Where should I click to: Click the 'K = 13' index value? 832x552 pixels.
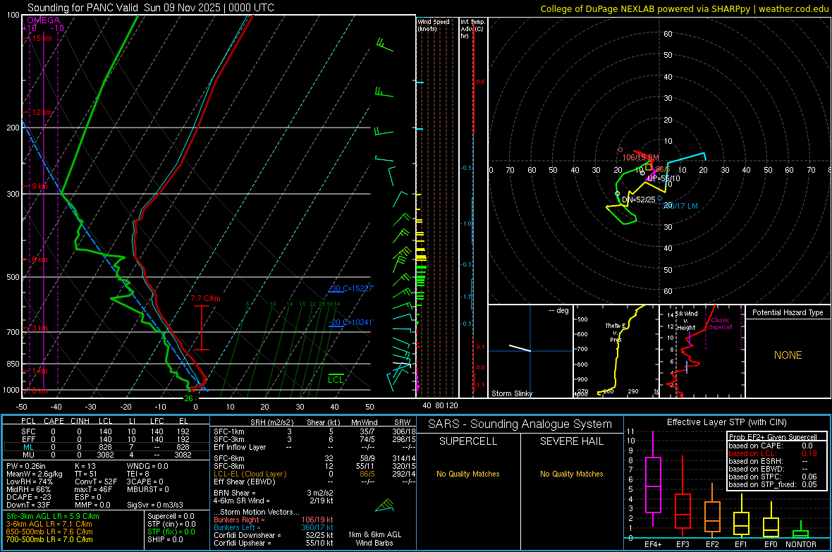85,466
